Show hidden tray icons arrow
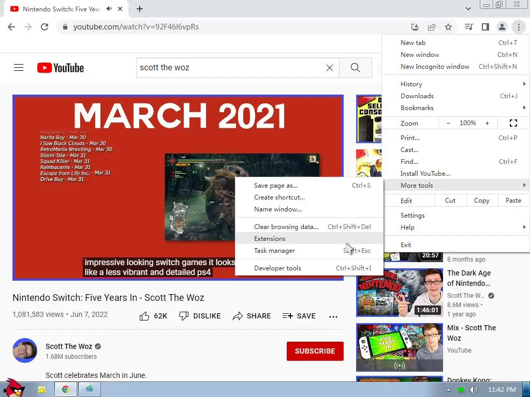The height and width of the screenshot is (397, 530). pos(448,390)
